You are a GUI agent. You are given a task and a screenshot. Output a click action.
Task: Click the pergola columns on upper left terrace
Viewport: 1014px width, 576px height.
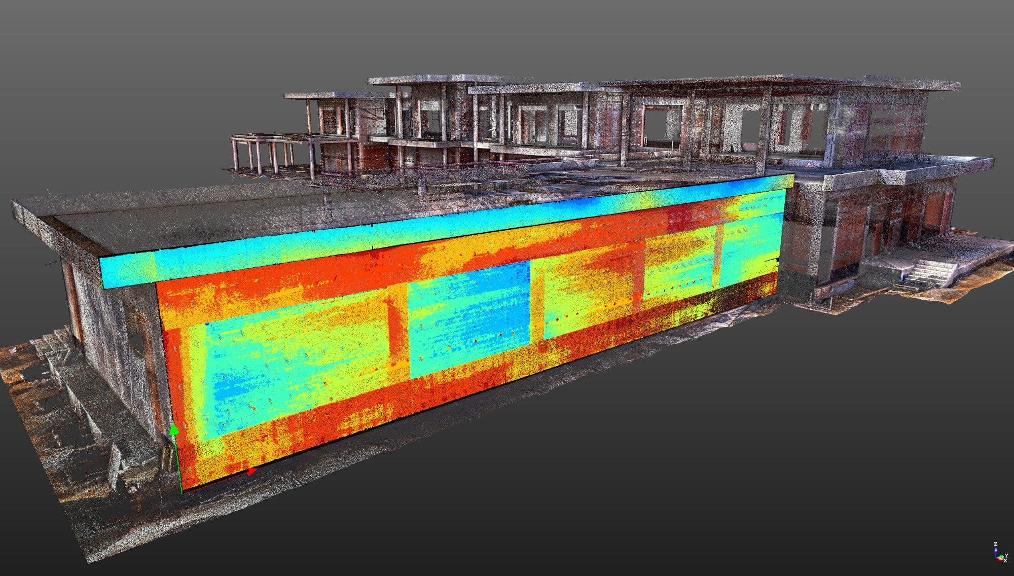point(259,155)
